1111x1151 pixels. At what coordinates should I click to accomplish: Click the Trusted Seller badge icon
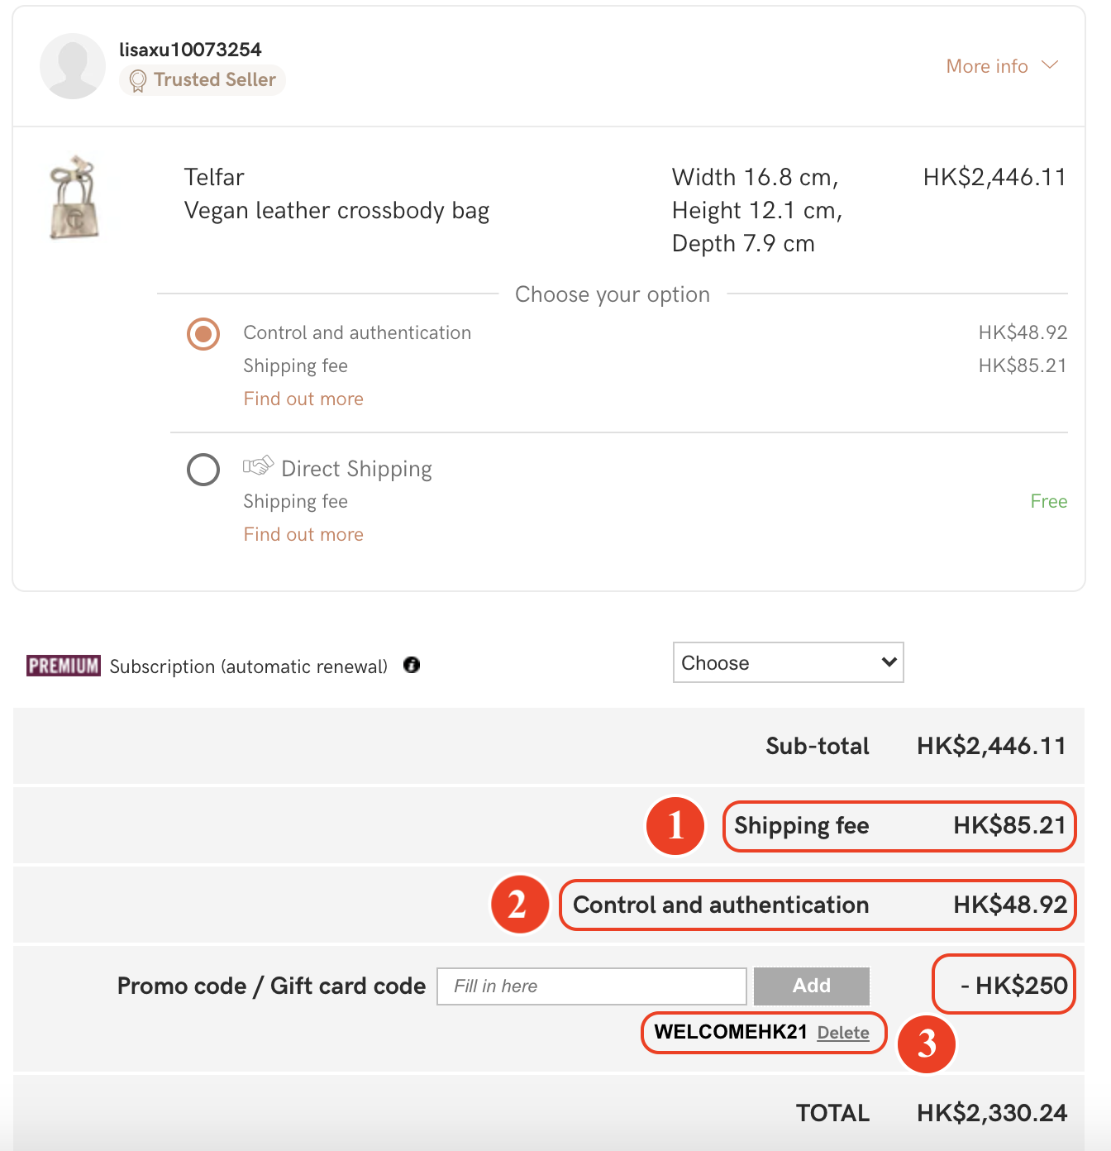click(x=138, y=80)
